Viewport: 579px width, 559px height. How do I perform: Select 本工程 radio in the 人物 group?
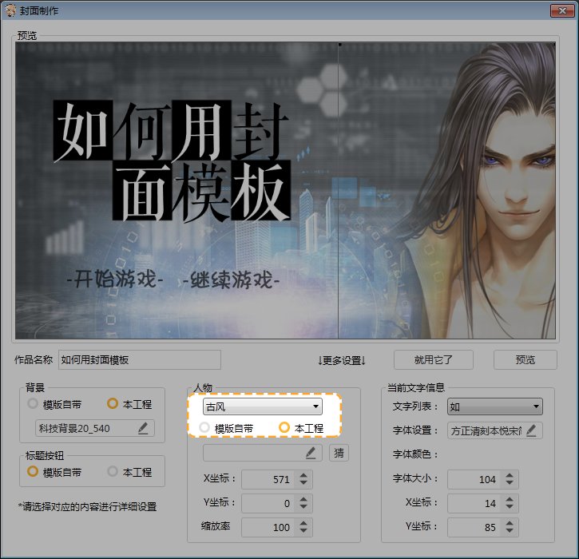pos(284,428)
